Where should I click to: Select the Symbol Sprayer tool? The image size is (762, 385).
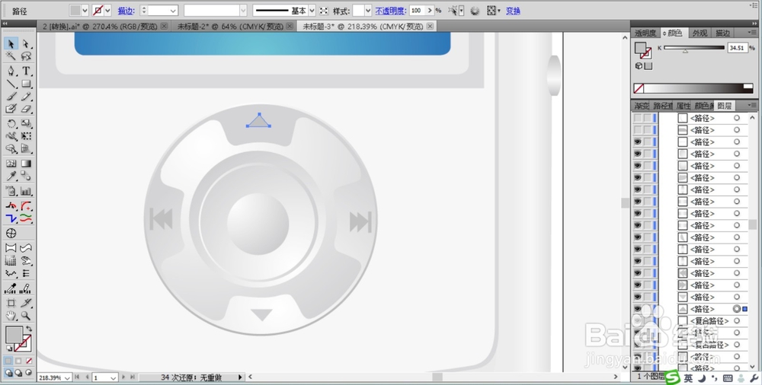pyautogui.click(x=11, y=191)
